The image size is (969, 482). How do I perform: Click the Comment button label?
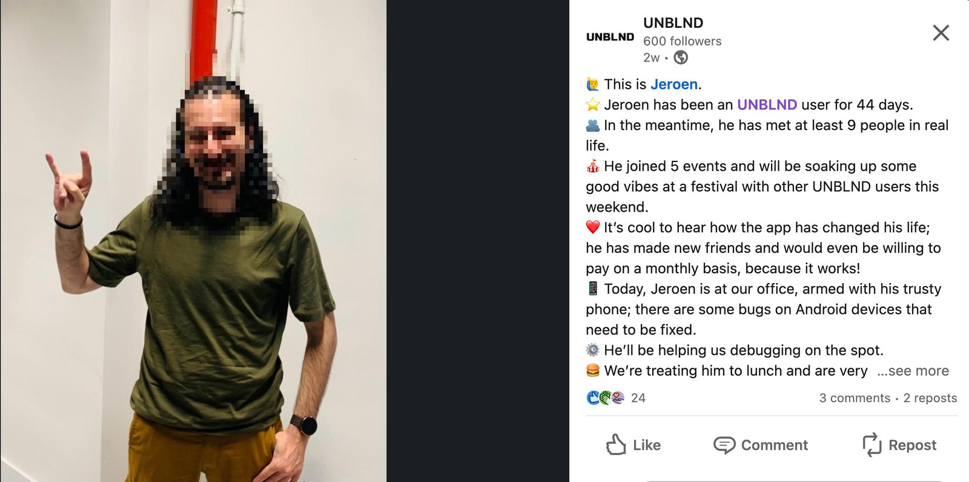tap(775, 445)
